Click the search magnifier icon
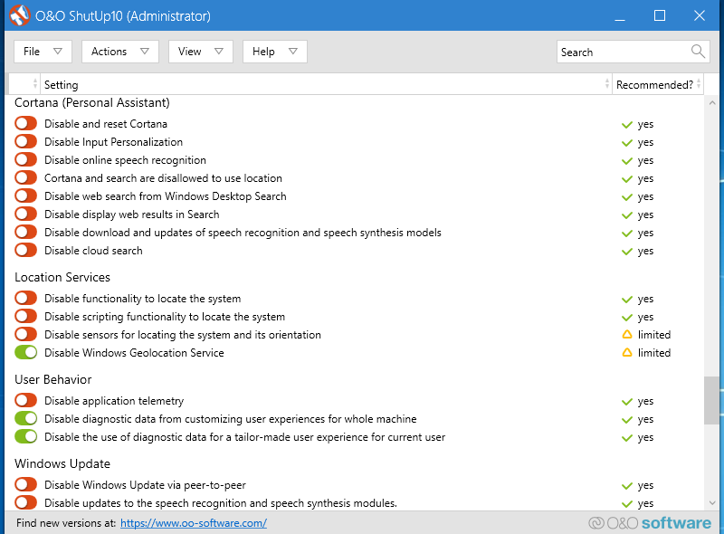This screenshot has height=534, width=724. [698, 52]
